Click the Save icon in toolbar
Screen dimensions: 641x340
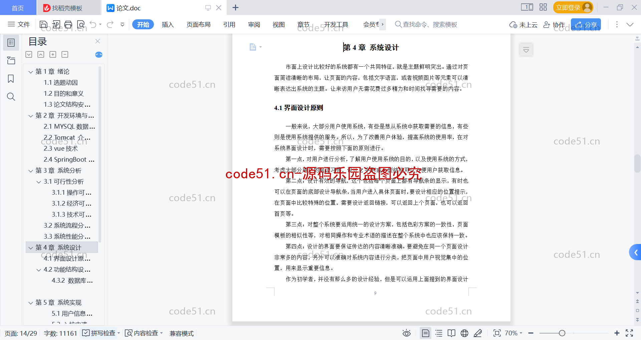[43, 24]
